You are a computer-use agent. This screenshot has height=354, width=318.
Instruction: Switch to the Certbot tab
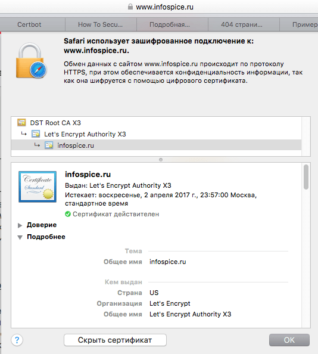pos(29,24)
